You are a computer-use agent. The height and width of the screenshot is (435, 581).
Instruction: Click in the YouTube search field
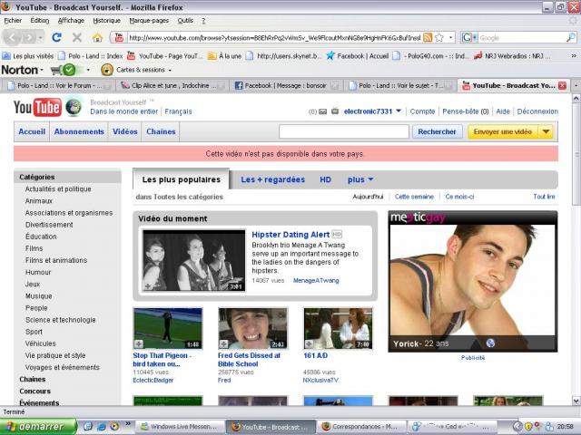tap(344, 131)
